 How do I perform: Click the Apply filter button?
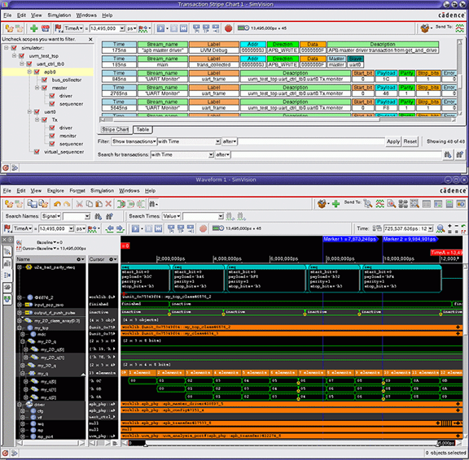[x=393, y=141]
